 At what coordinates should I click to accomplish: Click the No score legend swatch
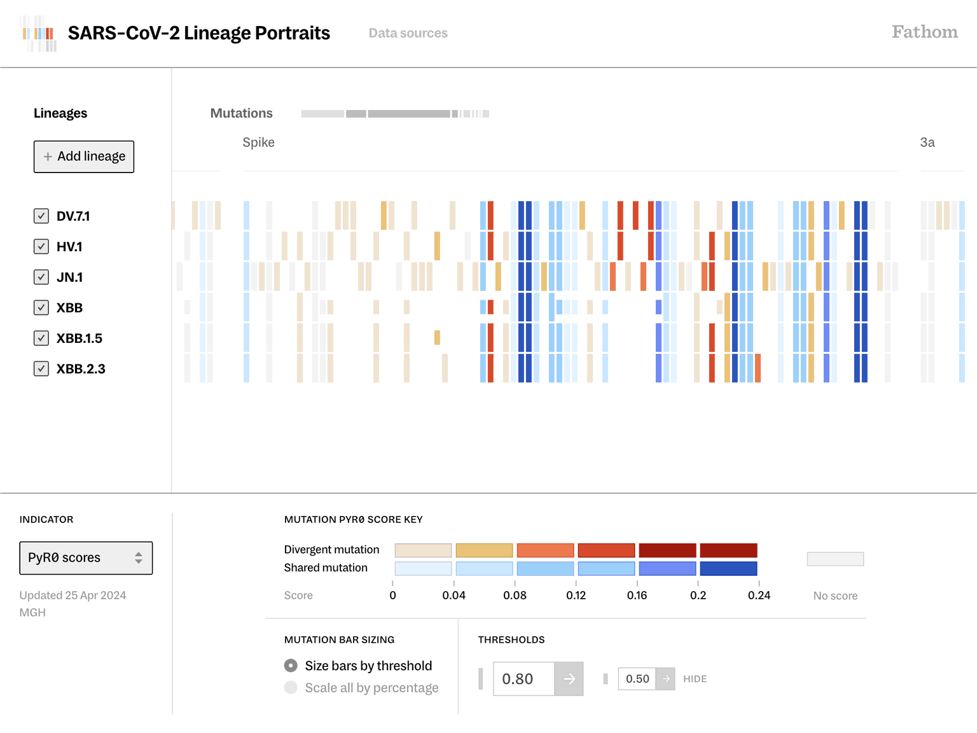835,559
